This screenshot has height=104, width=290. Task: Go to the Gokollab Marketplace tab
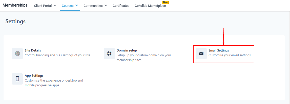point(150,6)
